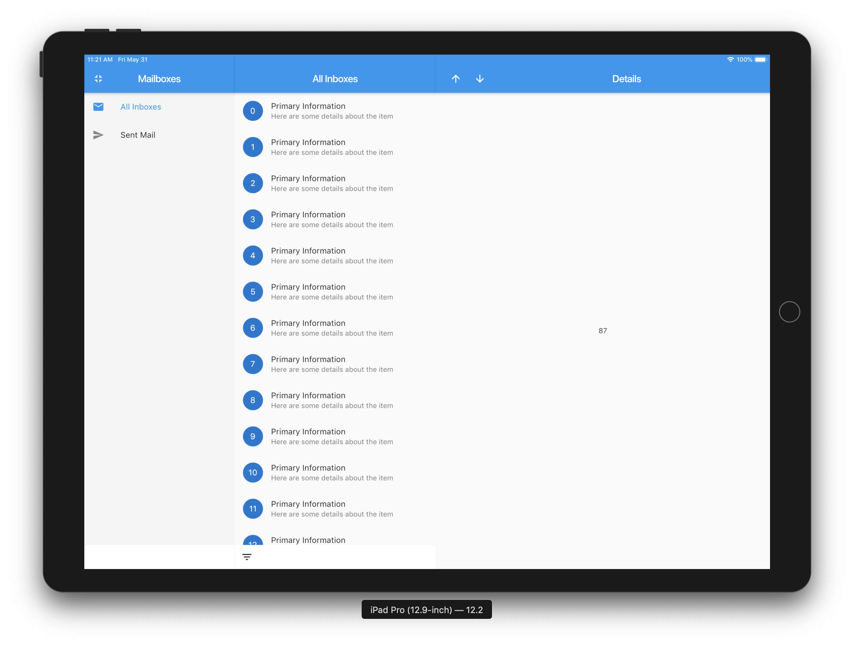Tap the circular avatar numbered 0

pos(253,111)
